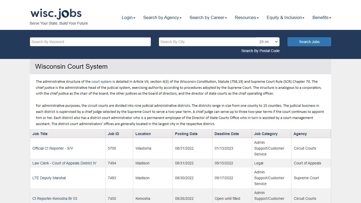Click the wisc.jobs logo
This screenshot has width=361, height=203.
(56, 14)
